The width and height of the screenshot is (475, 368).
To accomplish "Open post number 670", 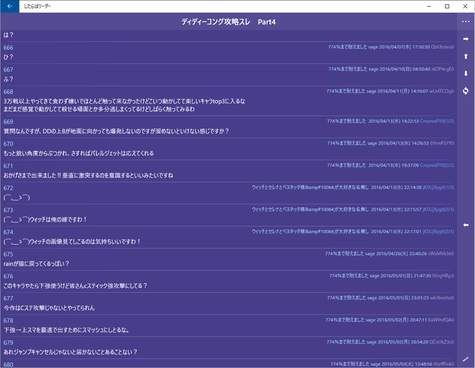I will 8,144.
